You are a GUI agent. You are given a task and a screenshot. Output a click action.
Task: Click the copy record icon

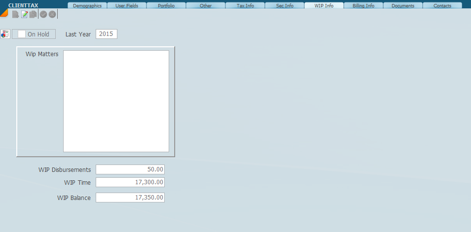tap(33, 15)
